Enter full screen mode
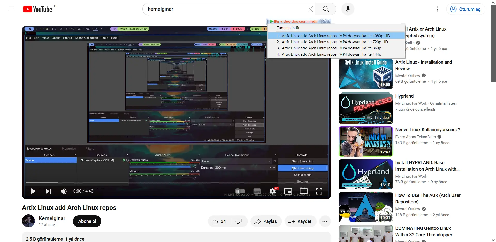This screenshot has width=496, height=242. point(319,191)
